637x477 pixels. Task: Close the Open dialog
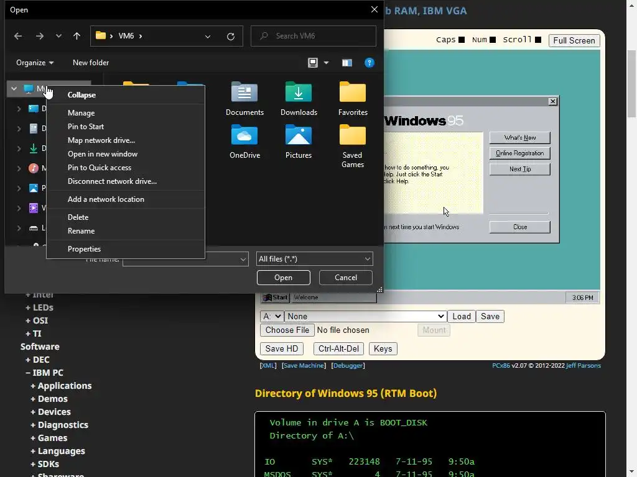[374, 9]
